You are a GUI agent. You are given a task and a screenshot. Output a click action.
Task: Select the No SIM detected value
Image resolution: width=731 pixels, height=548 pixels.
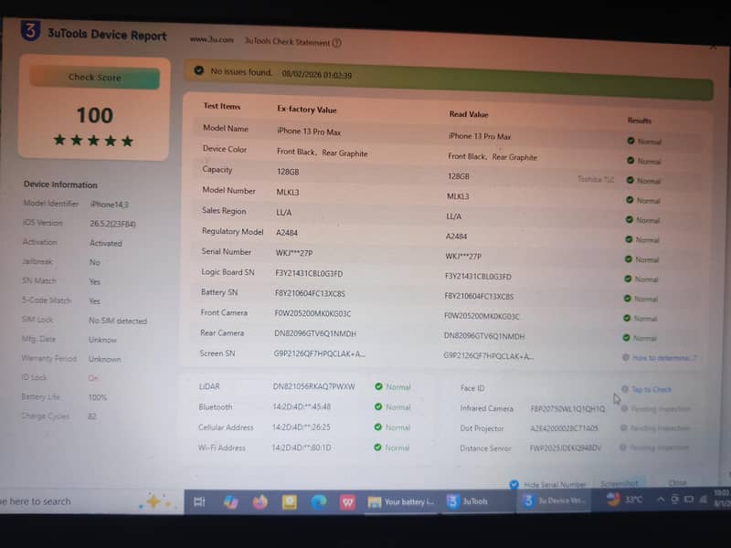click(118, 321)
